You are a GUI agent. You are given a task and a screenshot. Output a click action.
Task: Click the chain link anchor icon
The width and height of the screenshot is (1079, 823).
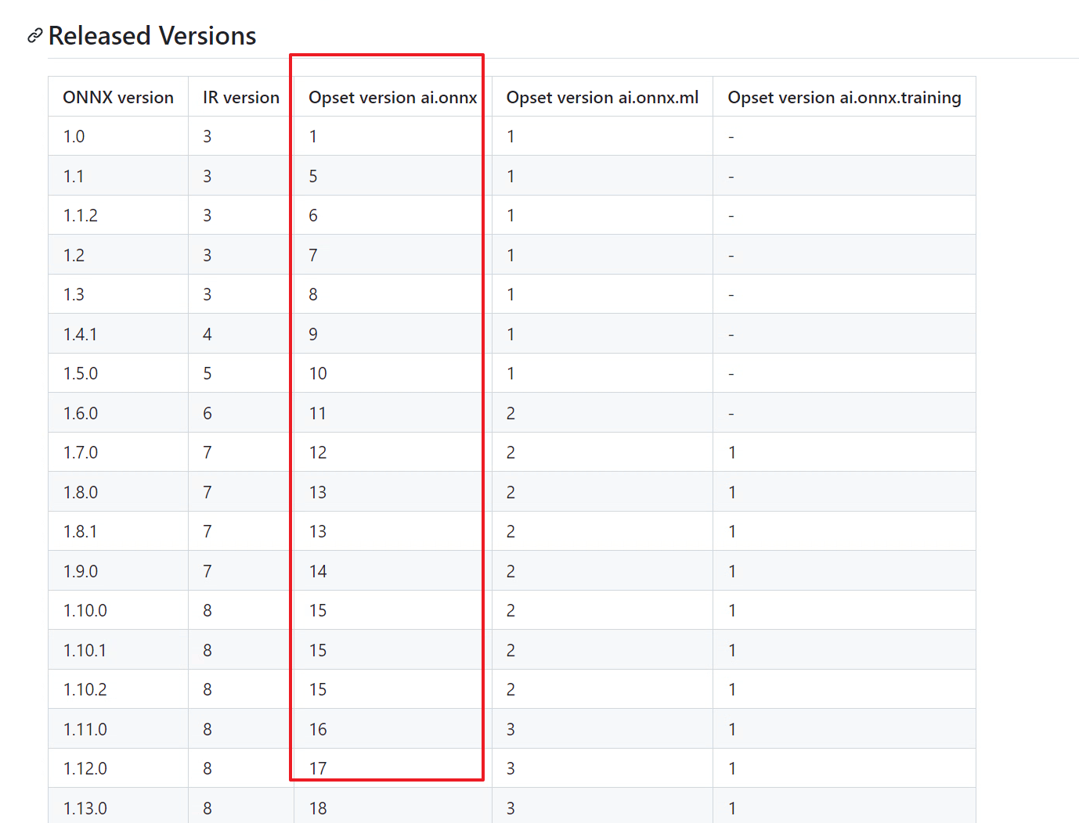pos(34,35)
